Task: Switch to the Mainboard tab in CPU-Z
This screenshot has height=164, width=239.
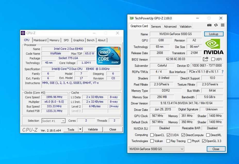Action: (40, 40)
